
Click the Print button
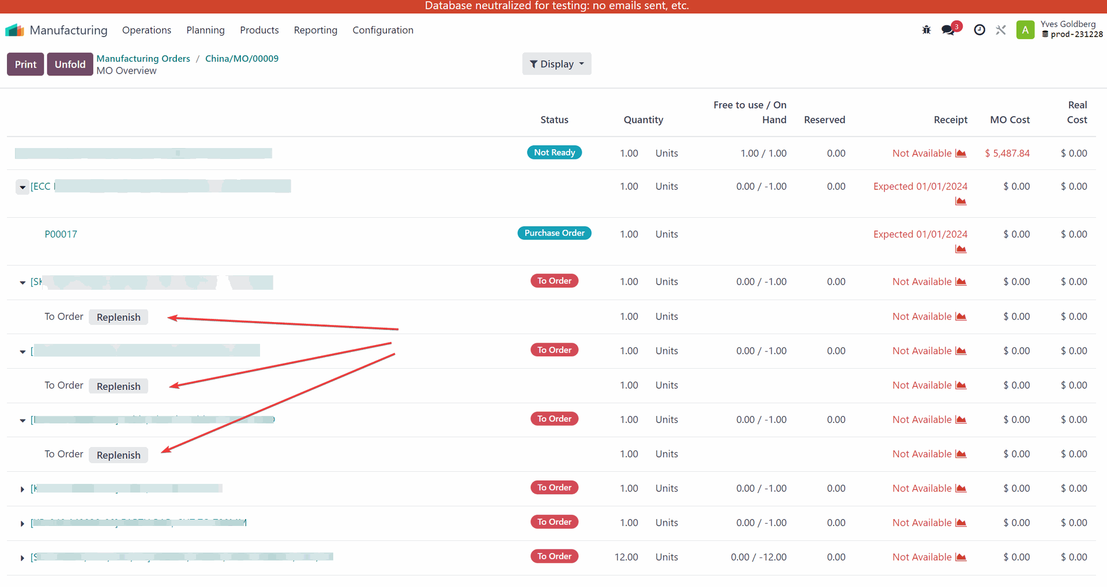pos(25,65)
